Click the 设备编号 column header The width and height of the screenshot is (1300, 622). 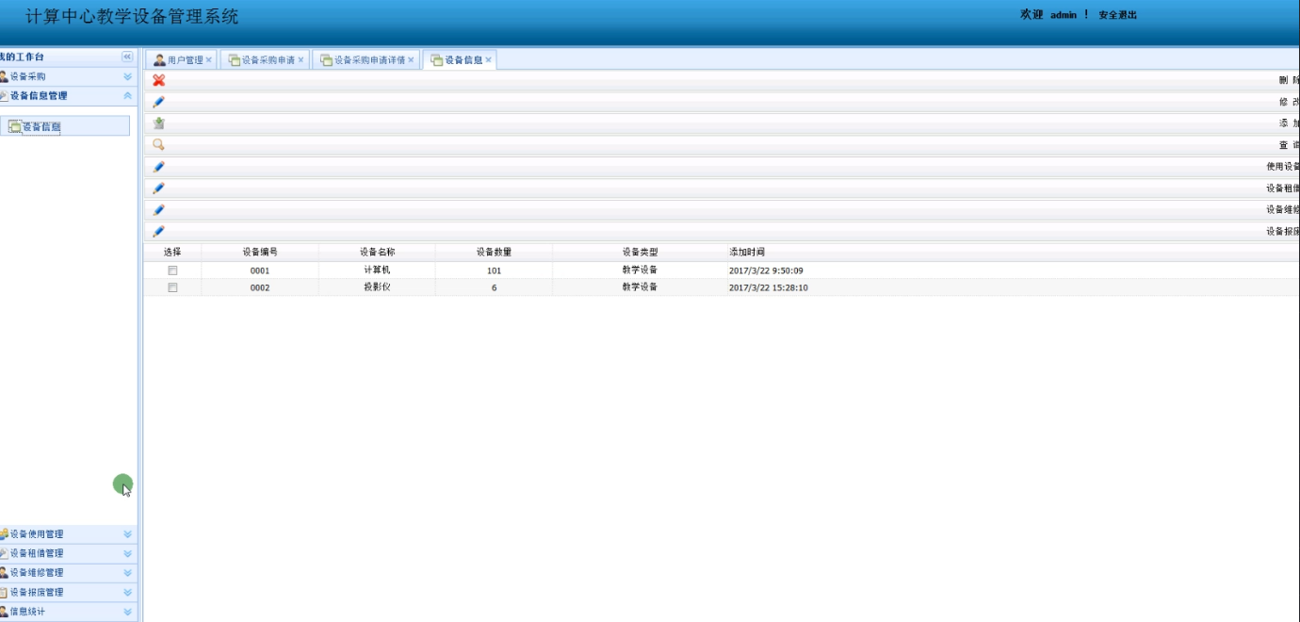tap(260, 253)
